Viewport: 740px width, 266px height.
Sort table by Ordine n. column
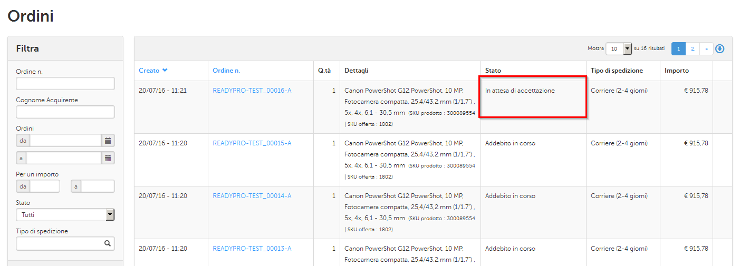[x=226, y=71]
